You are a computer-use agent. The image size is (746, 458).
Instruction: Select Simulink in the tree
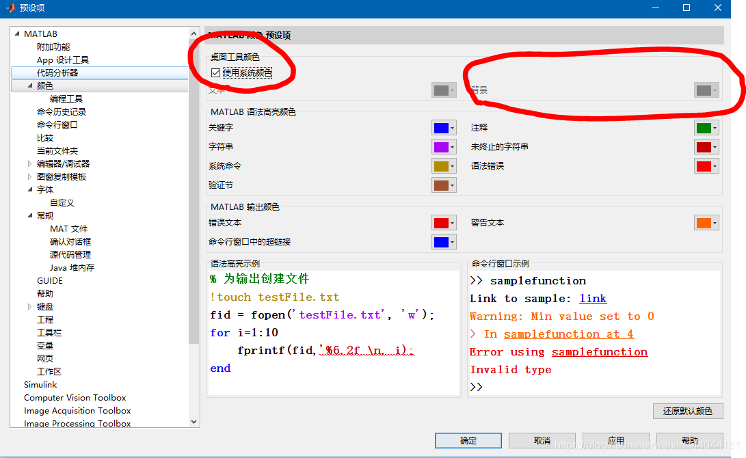(40, 385)
